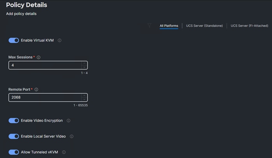Click the Max Sessions label text
Screen dimensions: 272x158
tap(21, 57)
